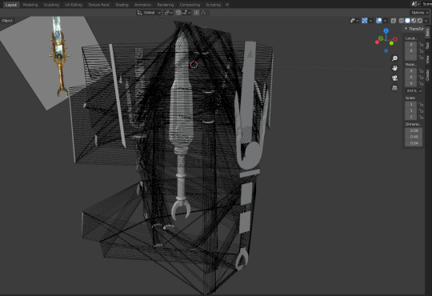Open the object visibility and selectability dropdown
This screenshot has width=432, height=296.
[354, 21]
